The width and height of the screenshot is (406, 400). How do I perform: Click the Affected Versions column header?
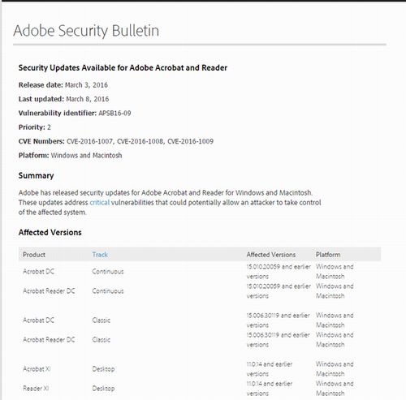pyautogui.click(x=271, y=255)
